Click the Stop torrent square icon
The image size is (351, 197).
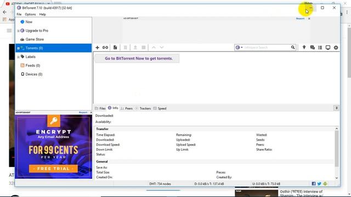pyautogui.click(x=144, y=48)
